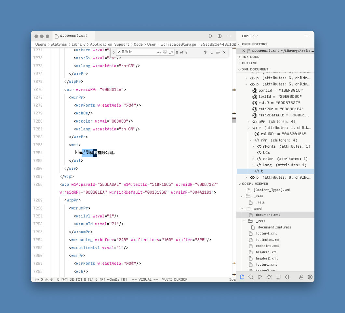Open footnotes.xml in OOXML Viewer
Viewport: 345px width, 313px height.
click(x=267, y=240)
